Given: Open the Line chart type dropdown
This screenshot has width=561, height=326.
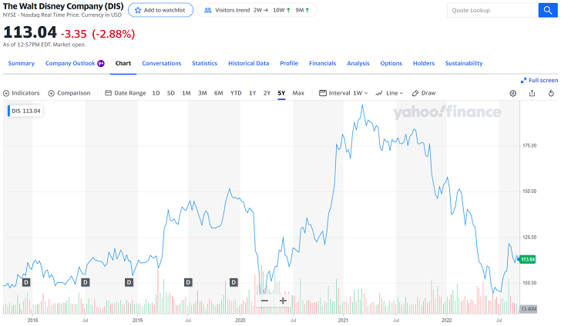Looking at the screenshot, I should click(389, 93).
